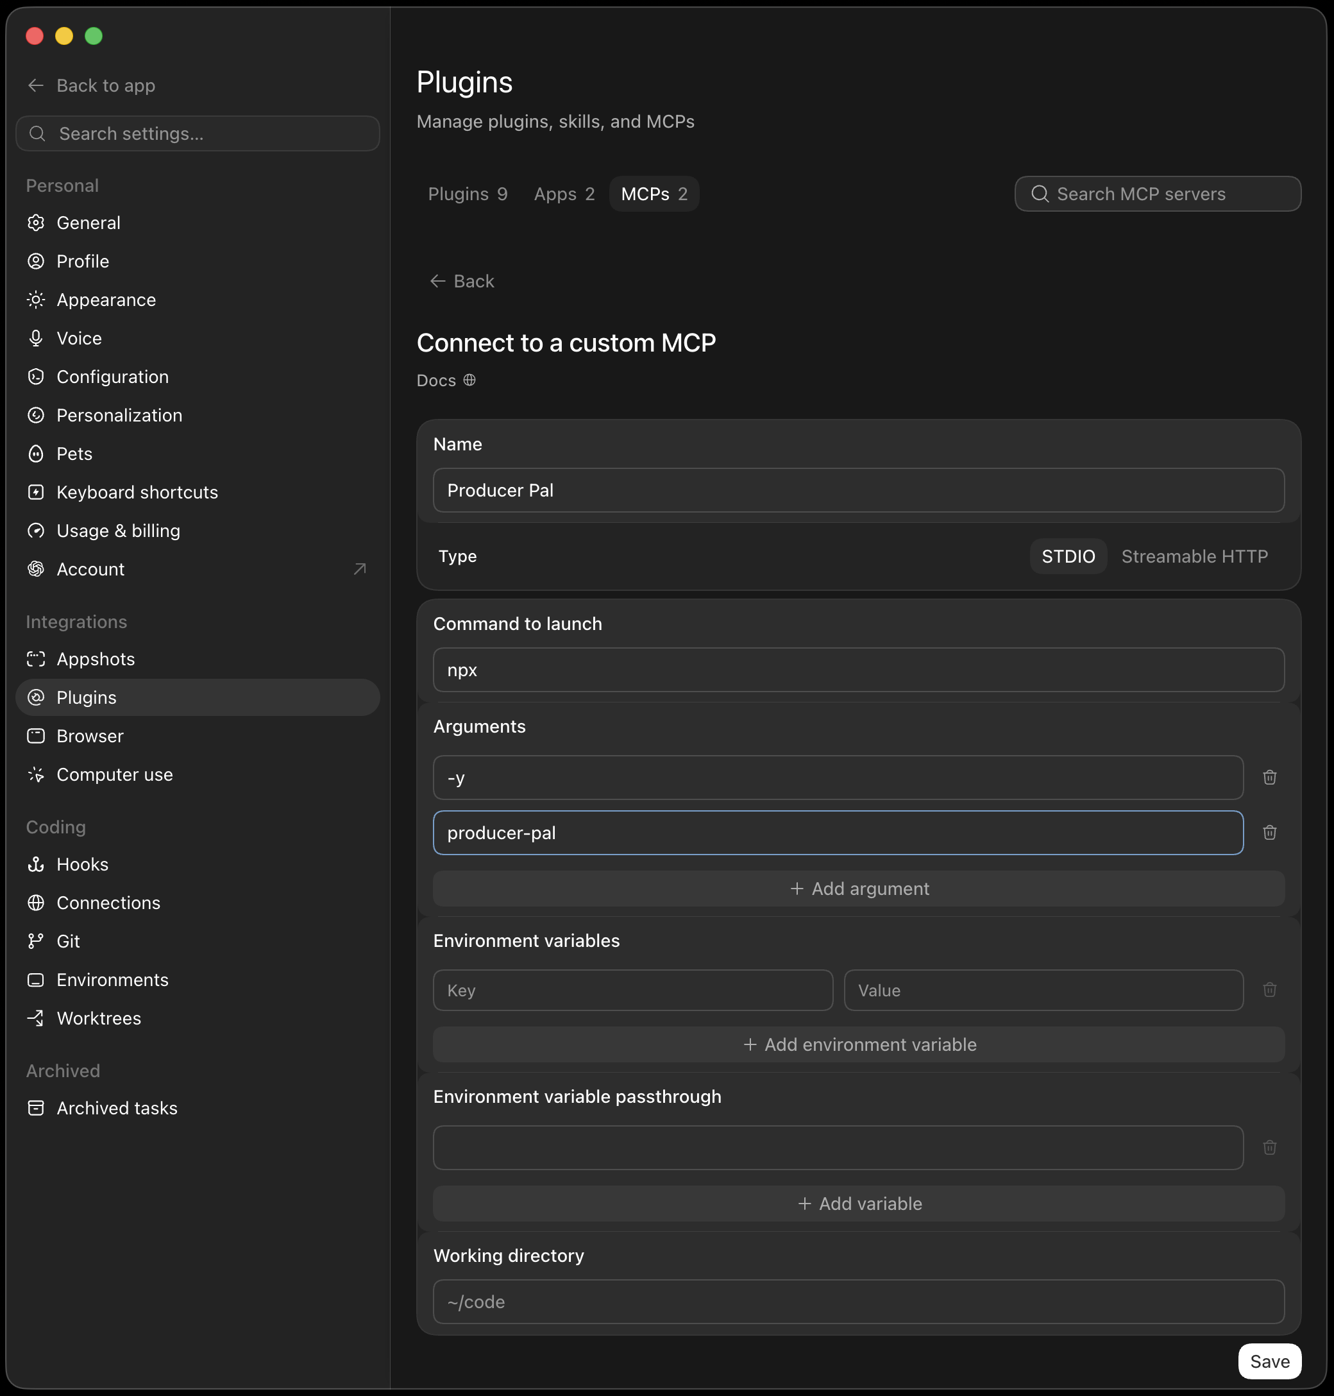1334x1396 pixels.
Task: Edit the -y argument field
Action: [838, 778]
